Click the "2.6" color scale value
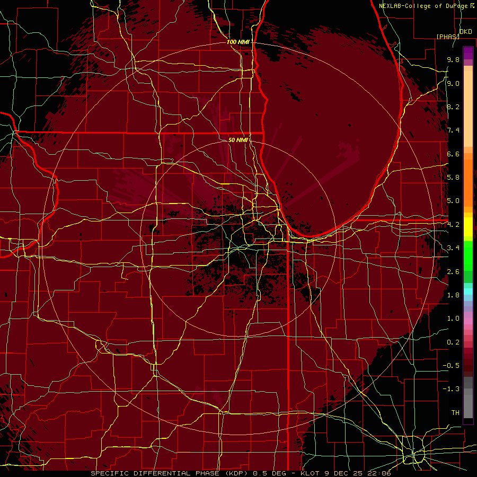 (x=453, y=272)
